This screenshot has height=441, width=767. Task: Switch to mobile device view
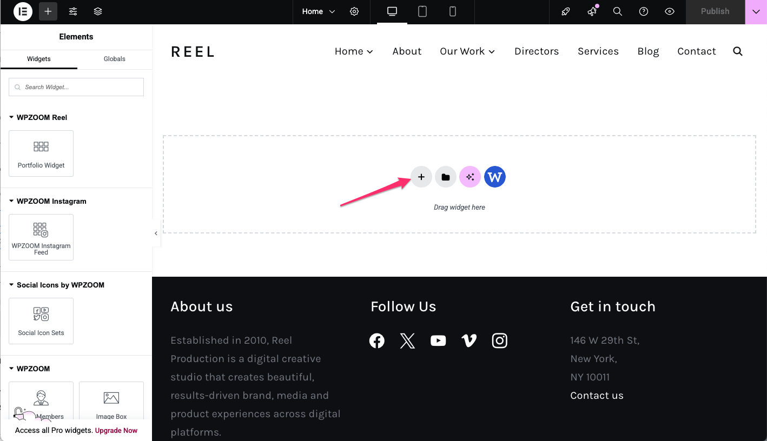pos(453,11)
